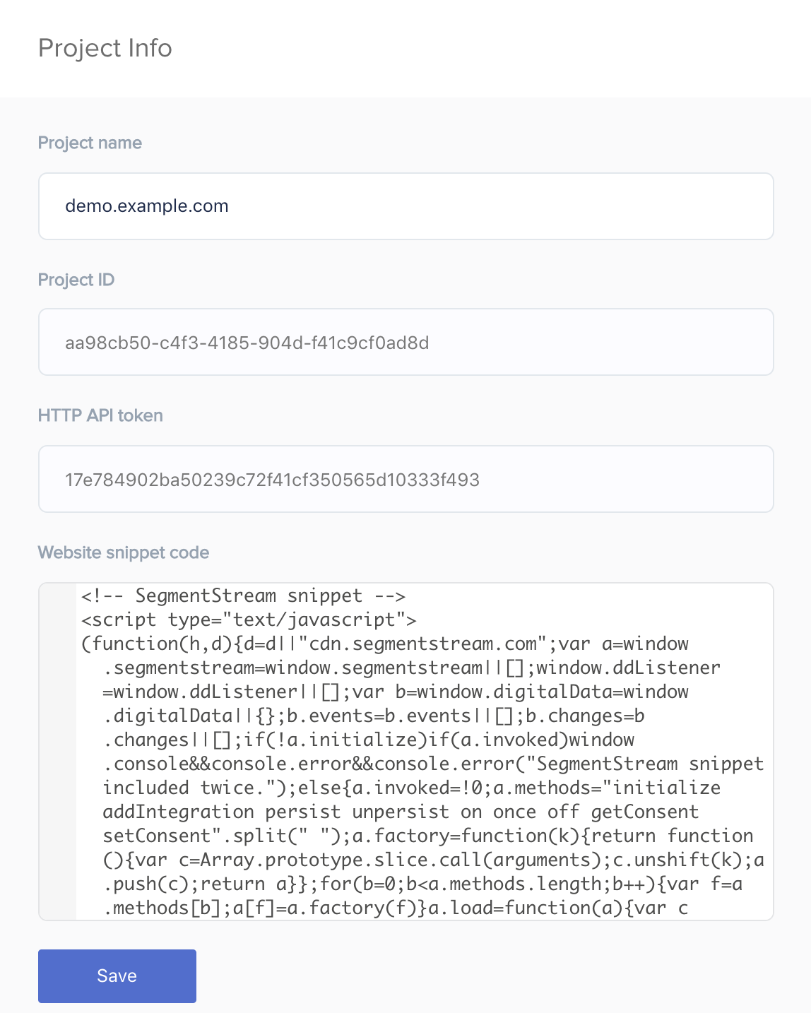
Task: Focus the Project name input field
Action: point(406,206)
